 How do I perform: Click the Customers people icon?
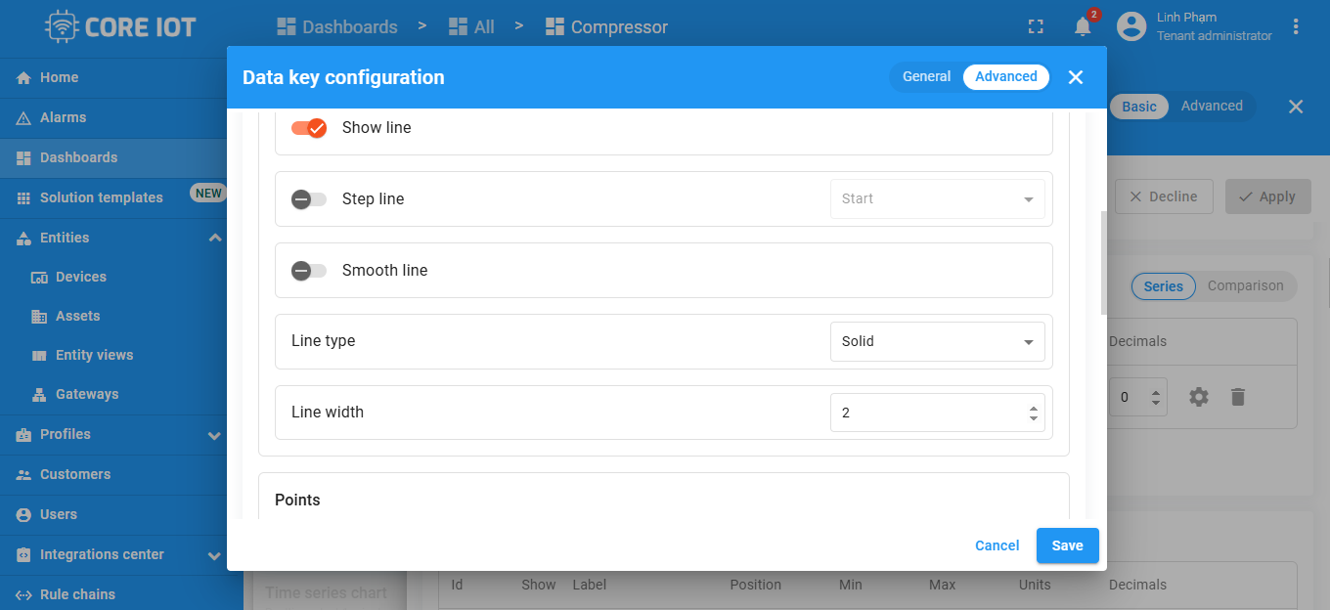coord(24,475)
